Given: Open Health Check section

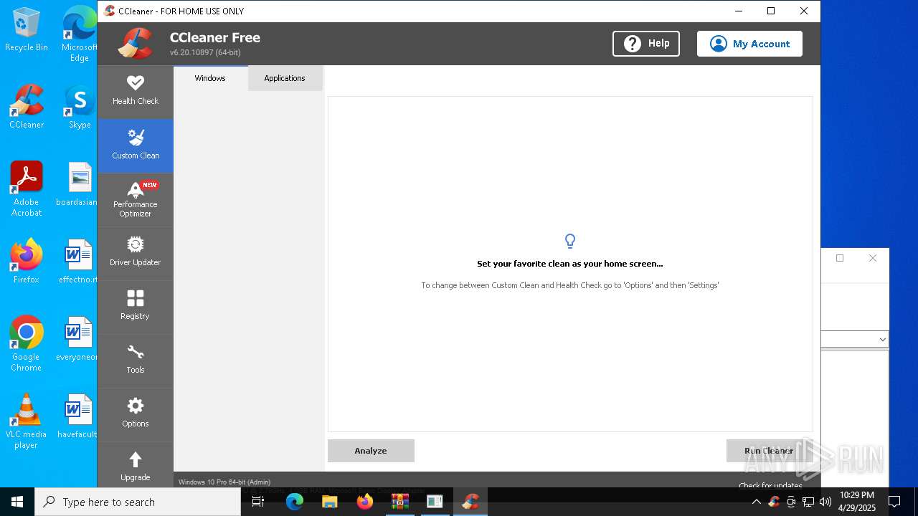Looking at the screenshot, I should (136, 92).
